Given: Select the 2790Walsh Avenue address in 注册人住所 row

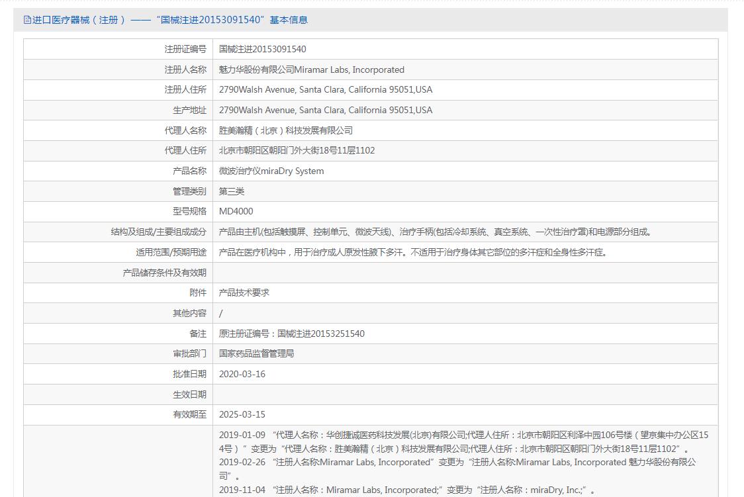Looking at the screenshot, I should (x=326, y=89).
